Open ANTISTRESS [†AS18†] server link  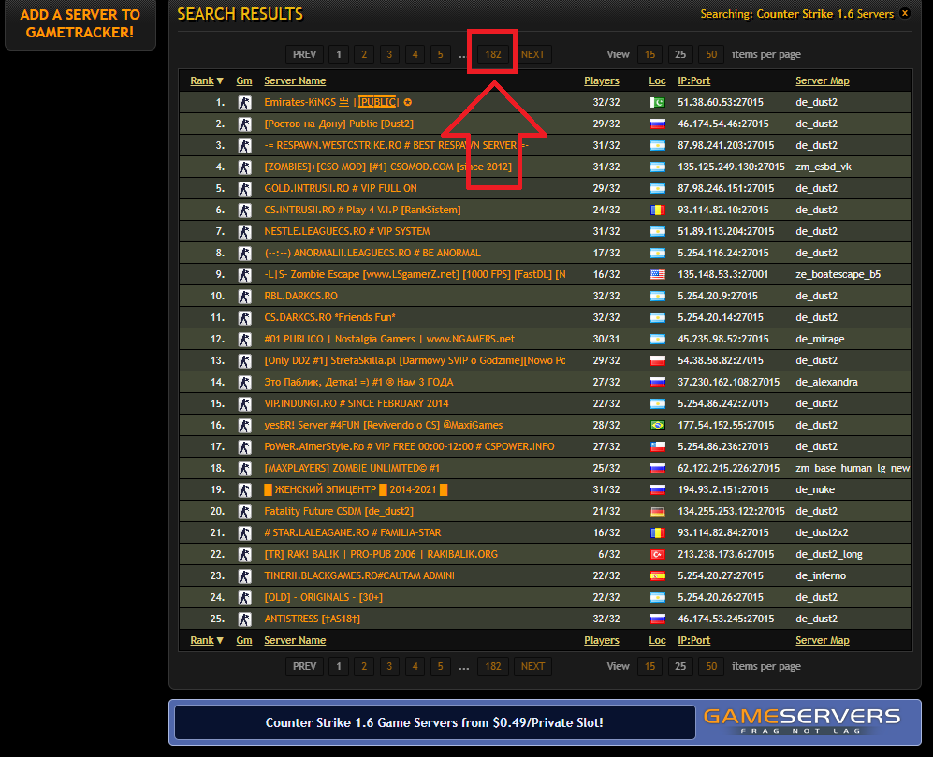pos(312,619)
